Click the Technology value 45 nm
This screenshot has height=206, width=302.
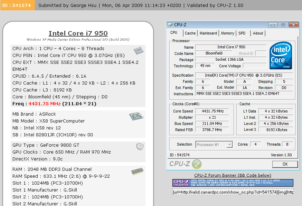(x=205, y=66)
